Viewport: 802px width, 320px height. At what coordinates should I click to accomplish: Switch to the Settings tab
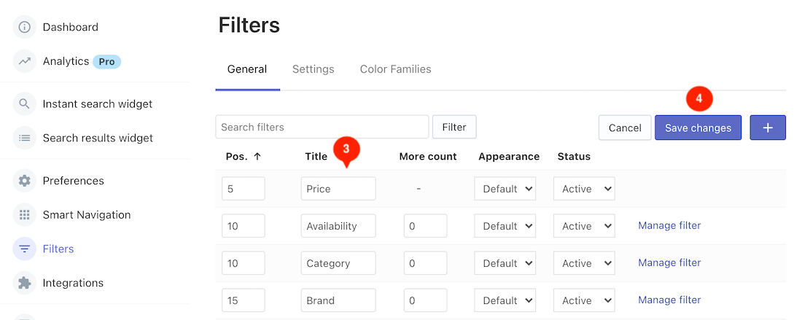[x=313, y=69]
